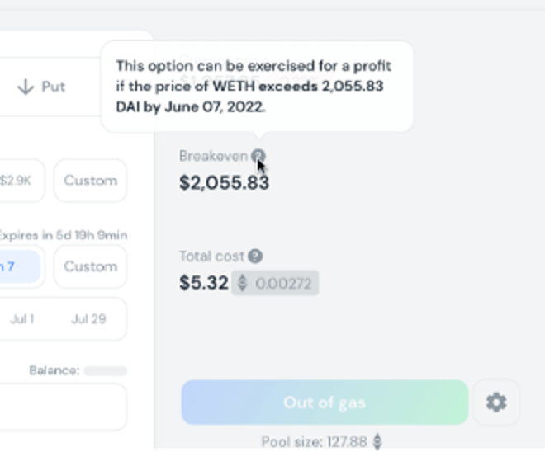
Task: Click the $5.32 total cost amount
Action: 203,283
